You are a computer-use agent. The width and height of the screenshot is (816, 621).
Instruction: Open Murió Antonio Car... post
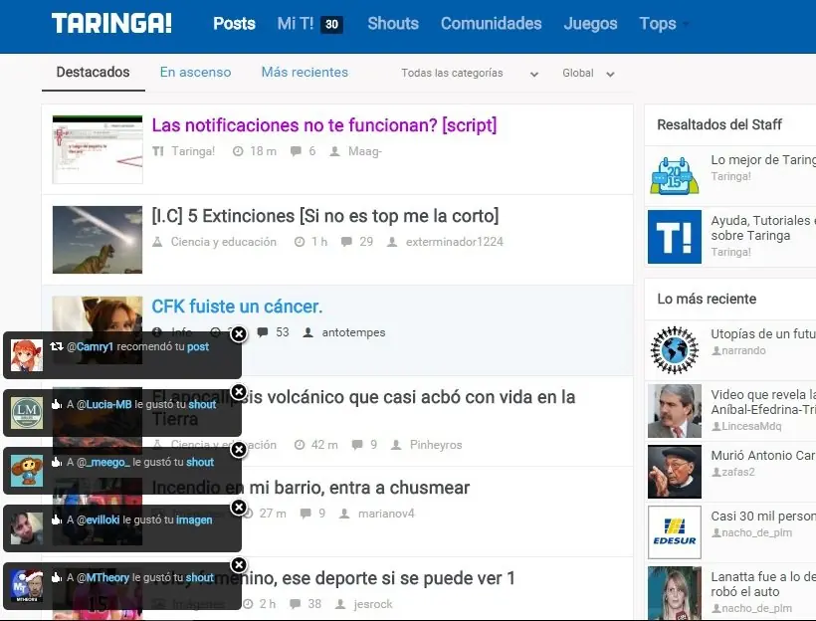click(x=763, y=456)
